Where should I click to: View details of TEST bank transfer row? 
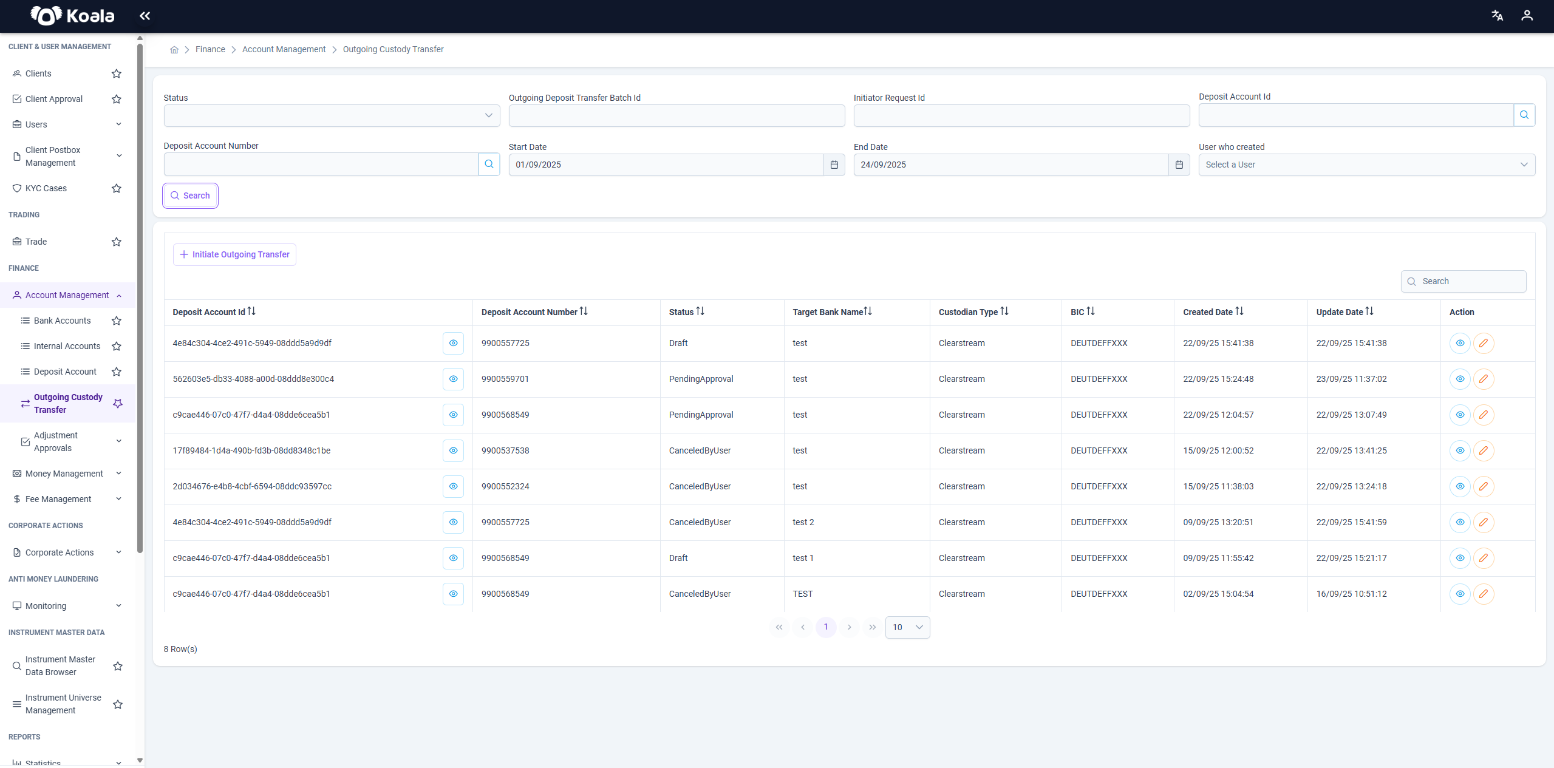pos(1460,594)
